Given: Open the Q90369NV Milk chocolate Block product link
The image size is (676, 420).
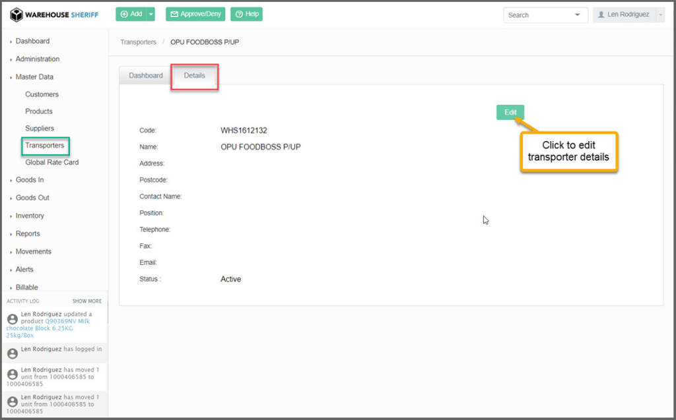Looking at the screenshot, I should (x=48, y=324).
